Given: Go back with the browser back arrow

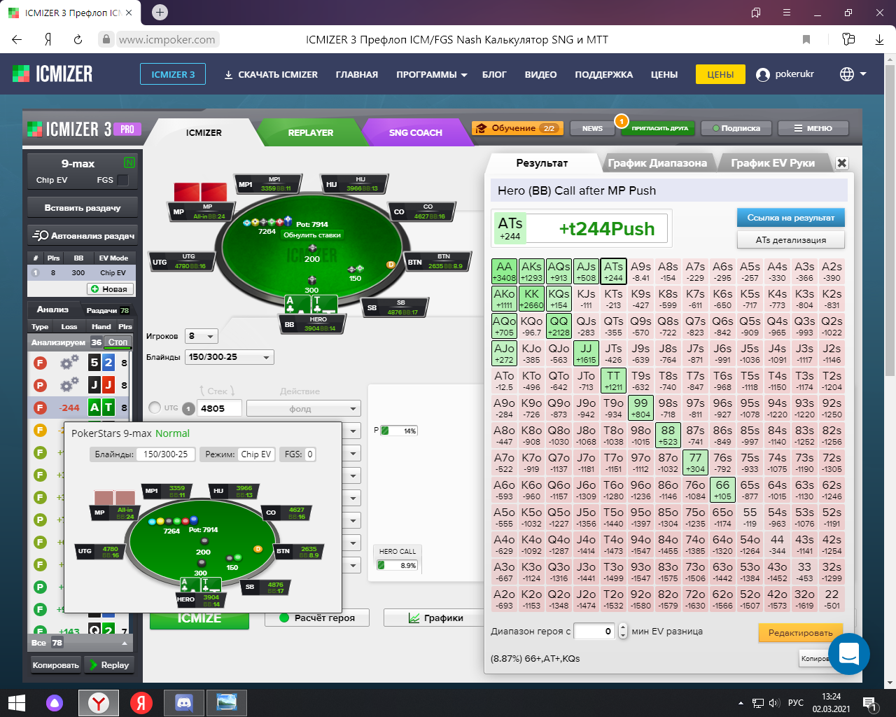Looking at the screenshot, I should pos(17,40).
